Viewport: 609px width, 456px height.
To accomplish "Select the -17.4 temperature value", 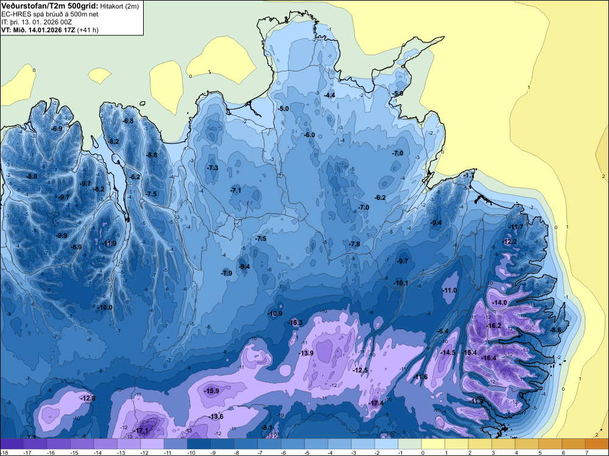I will (376, 404).
